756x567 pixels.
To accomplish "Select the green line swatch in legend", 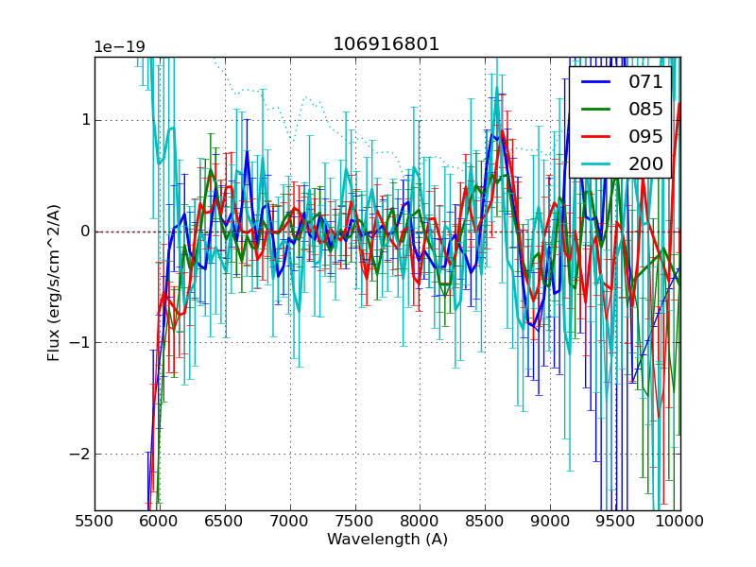I will pyautogui.click(x=596, y=109).
